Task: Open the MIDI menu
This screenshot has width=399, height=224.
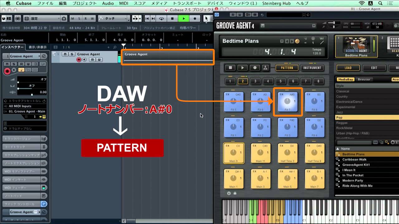Action: tap(123, 3)
